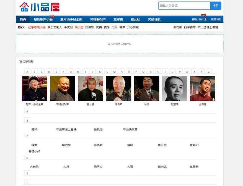Go to 德云社 in the navigation bar
The height and width of the screenshot is (186, 243).
(135, 19)
